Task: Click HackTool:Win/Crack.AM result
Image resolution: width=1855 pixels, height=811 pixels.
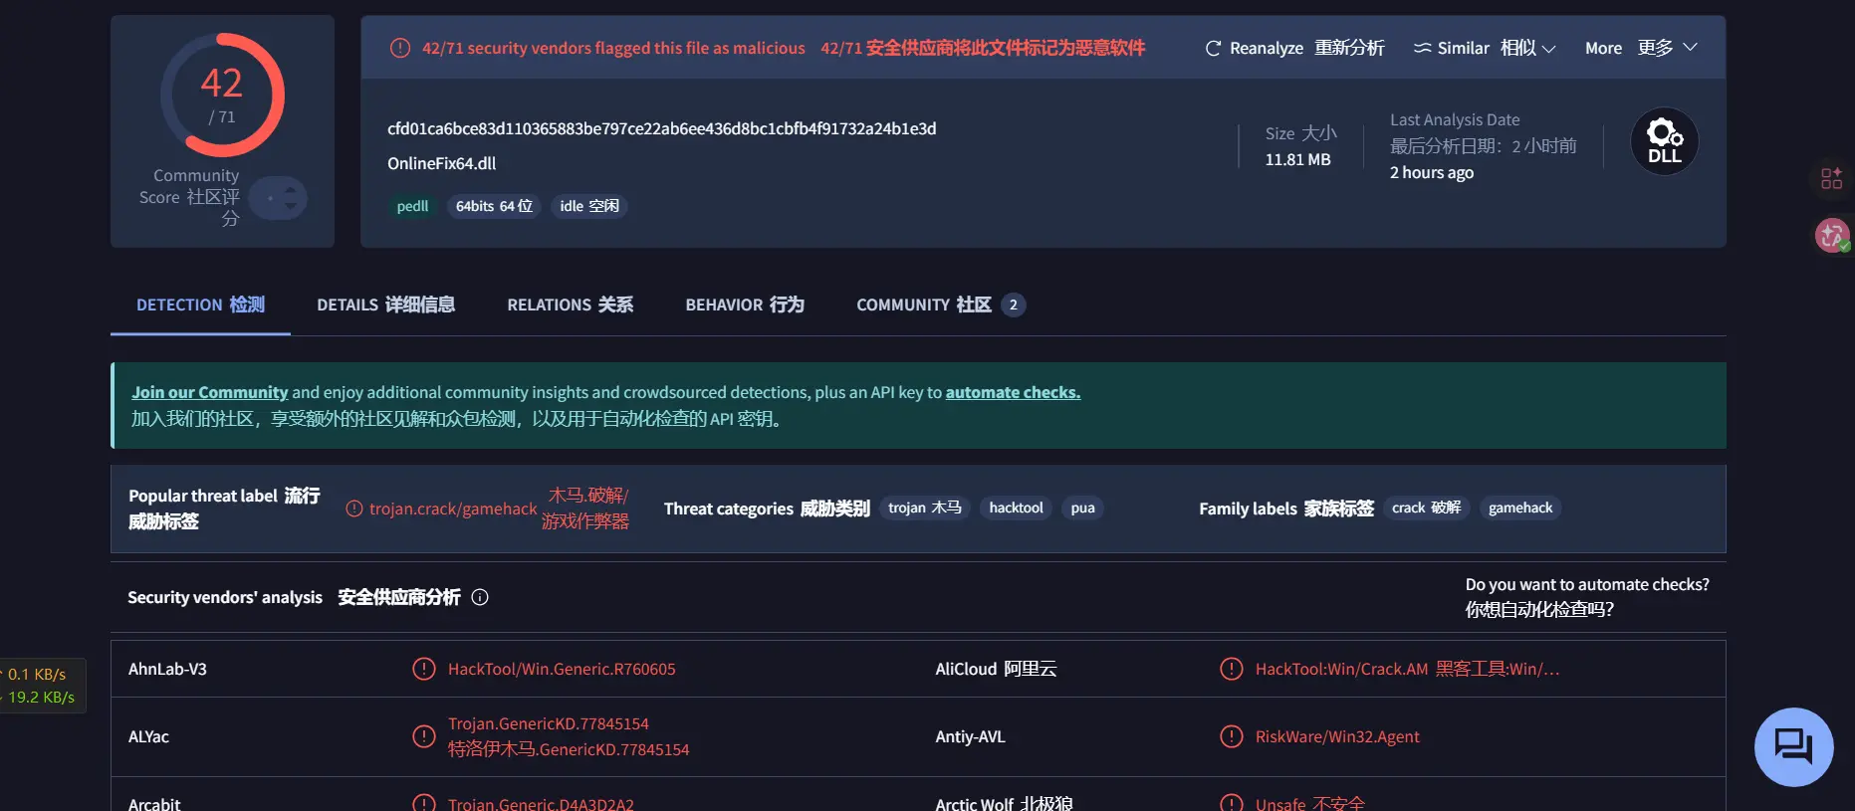Action: [x=1341, y=669]
